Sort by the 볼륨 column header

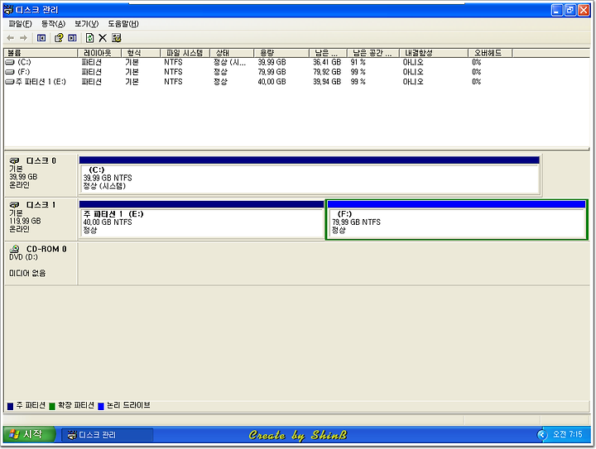click(x=41, y=53)
